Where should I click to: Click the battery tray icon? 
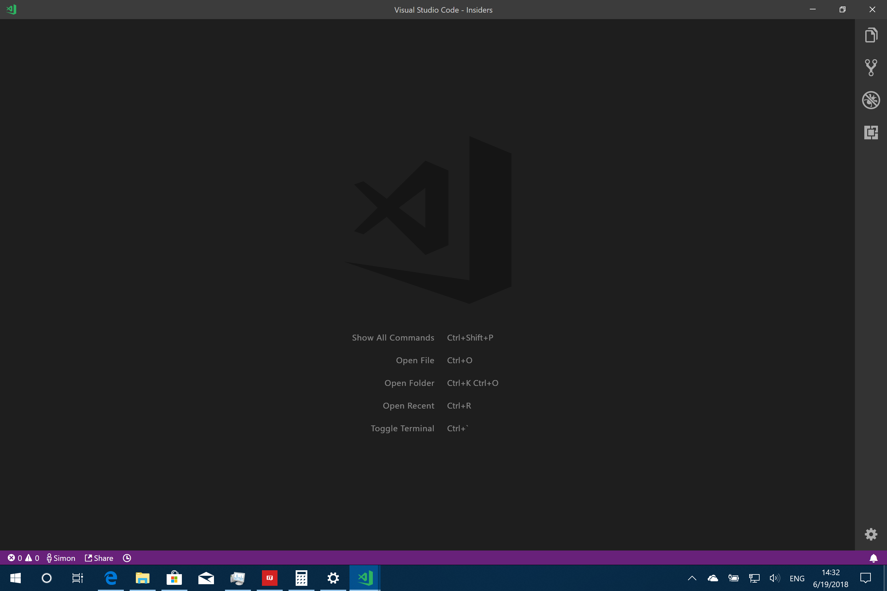point(734,578)
